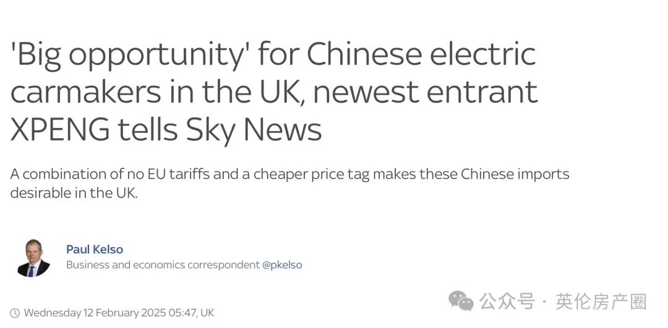Click the 'Business and economics correspondent' job title
Image resolution: width=668 pixels, height=328 pixels.
point(163,265)
